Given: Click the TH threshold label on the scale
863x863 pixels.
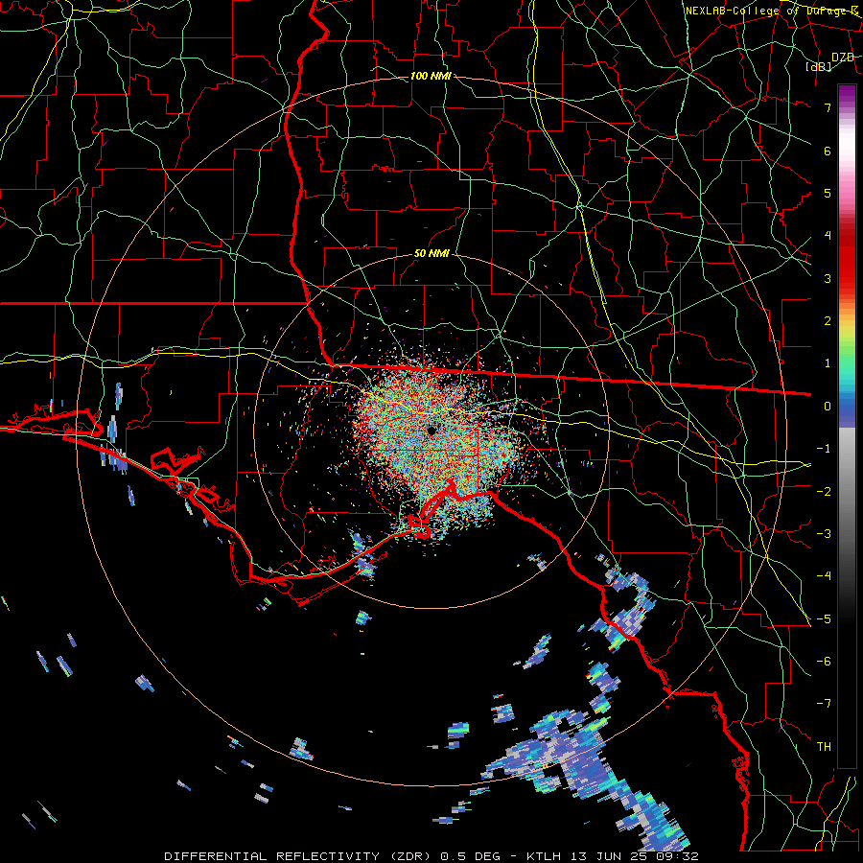Looking at the screenshot, I should coord(824,746).
